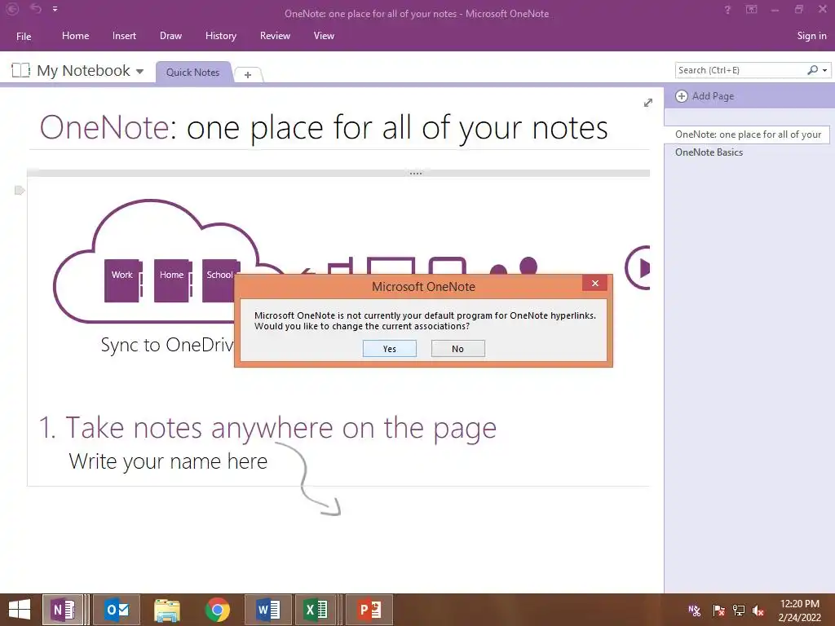835x626 pixels.
Task: Click the Search (Ctrl+E) field
Action: coord(740,70)
